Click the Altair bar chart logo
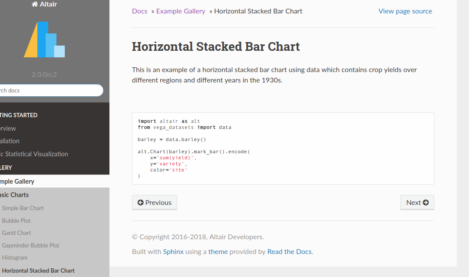 click(x=44, y=39)
